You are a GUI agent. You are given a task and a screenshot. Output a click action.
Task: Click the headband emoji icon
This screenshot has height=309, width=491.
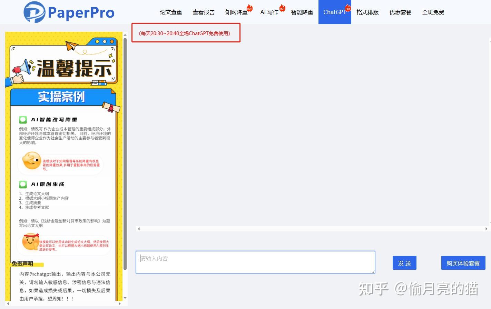(31, 242)
